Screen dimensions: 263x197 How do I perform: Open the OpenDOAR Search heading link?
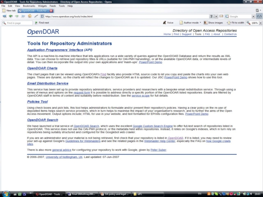pos(43,120)
